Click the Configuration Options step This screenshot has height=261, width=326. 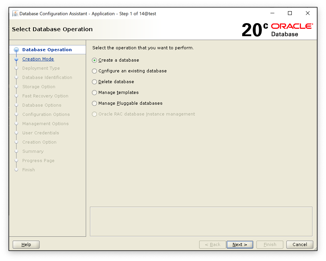[x=46, y=114]
